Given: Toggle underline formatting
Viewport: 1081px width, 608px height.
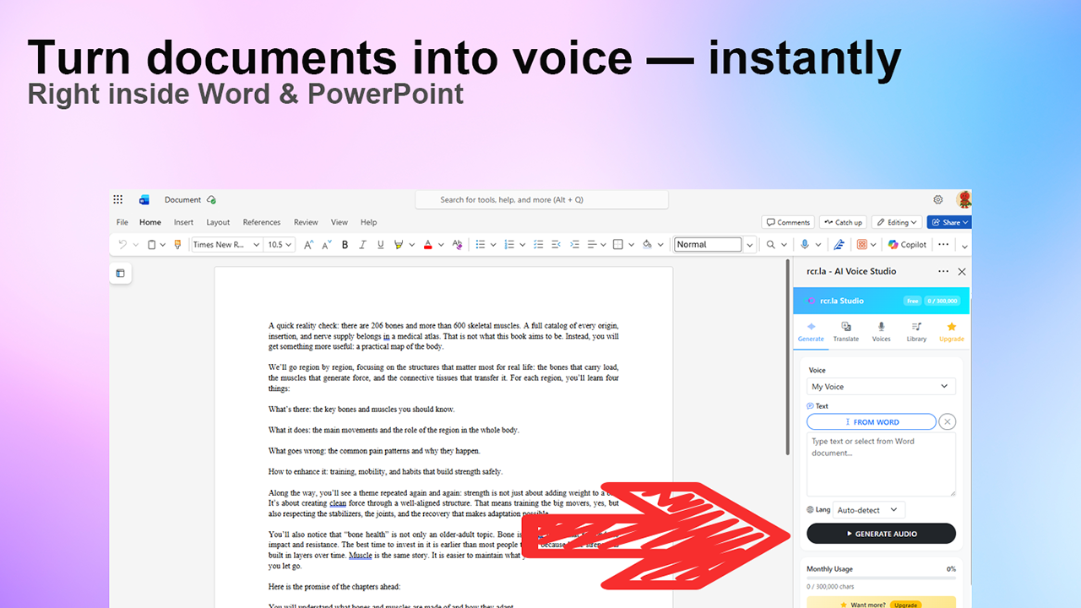Looking at the screenshot, I should click(x=381, y=245).
